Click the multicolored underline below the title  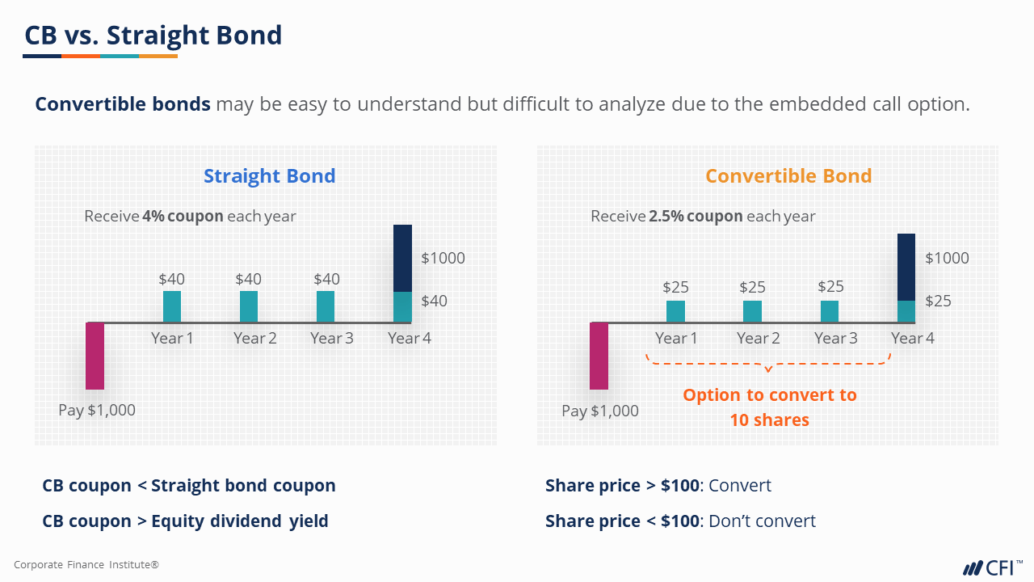coord(100,56)
